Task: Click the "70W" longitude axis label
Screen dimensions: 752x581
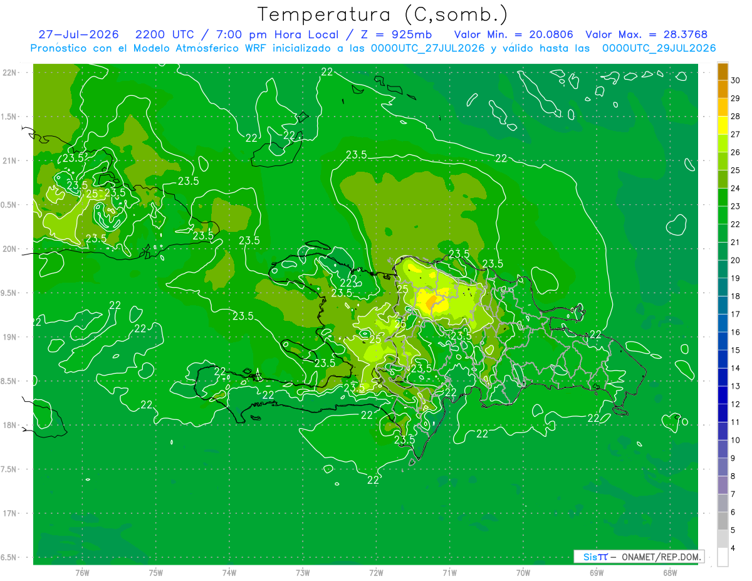Action: tap(523, 572)
